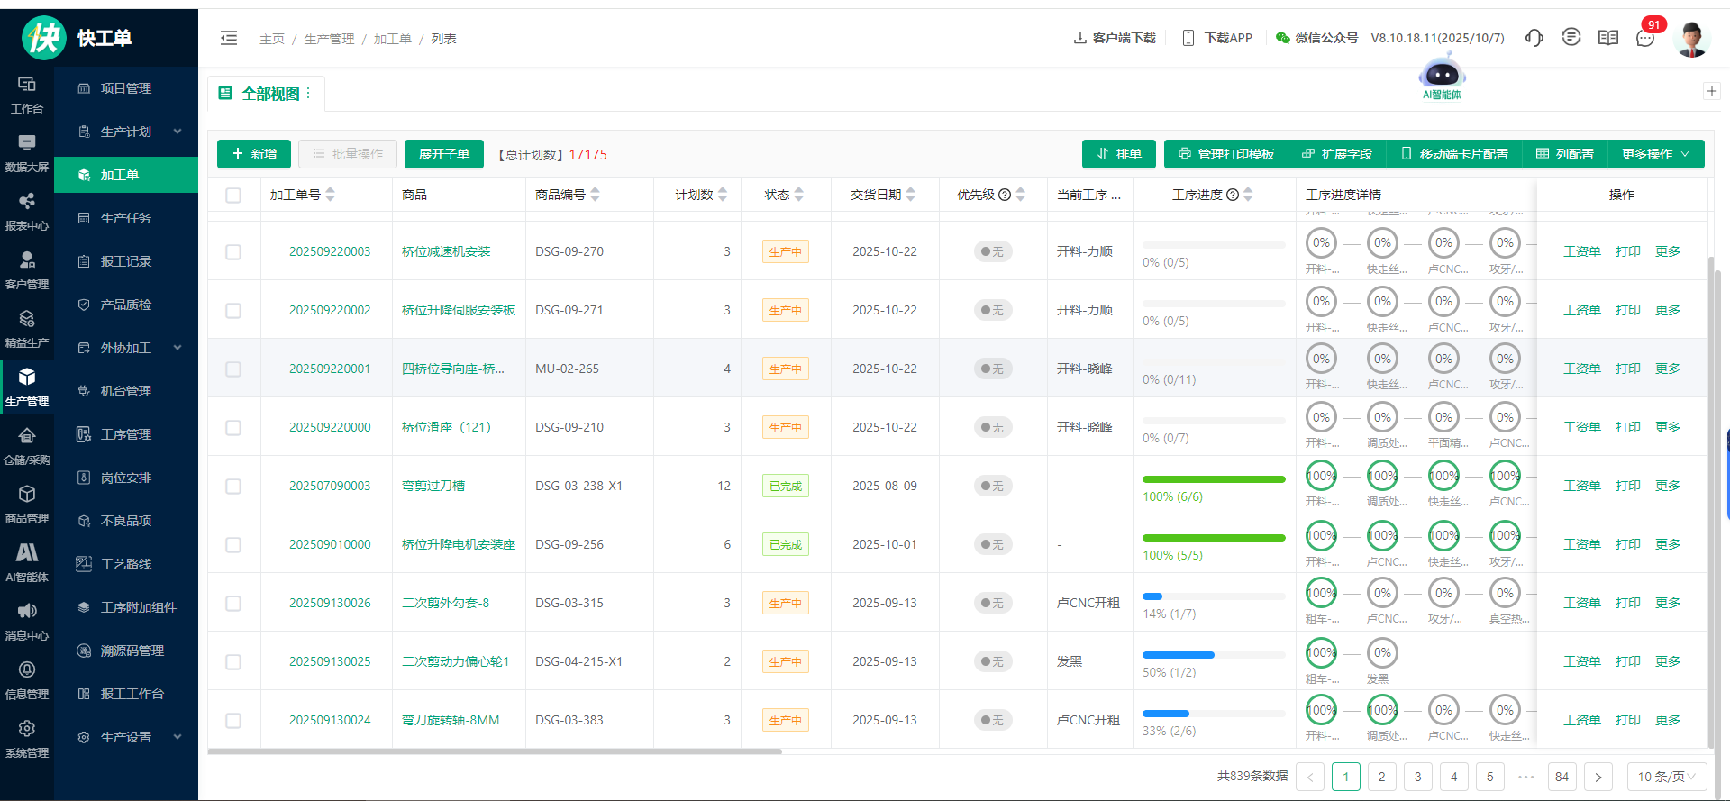Check the row for order 202509220003

point(233,252)
